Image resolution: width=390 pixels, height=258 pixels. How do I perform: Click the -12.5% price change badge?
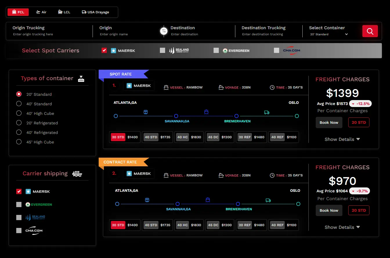click(x=360, y=104)
